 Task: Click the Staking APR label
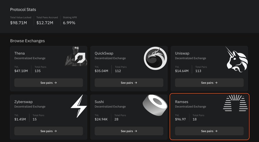(70, 17)
